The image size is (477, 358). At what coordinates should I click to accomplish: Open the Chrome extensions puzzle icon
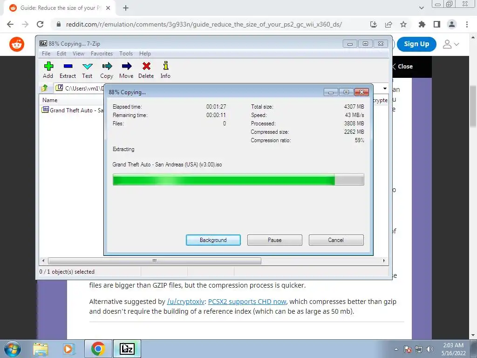(x=422, y=24)
